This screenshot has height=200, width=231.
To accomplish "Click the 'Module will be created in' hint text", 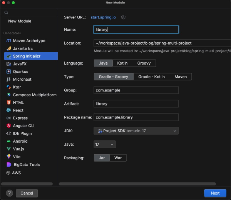I will pos(162,51).
